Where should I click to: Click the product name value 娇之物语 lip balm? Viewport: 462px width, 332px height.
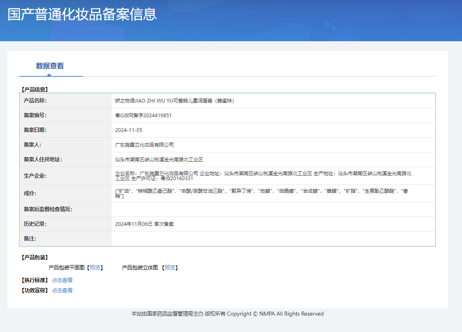(175, 100)
